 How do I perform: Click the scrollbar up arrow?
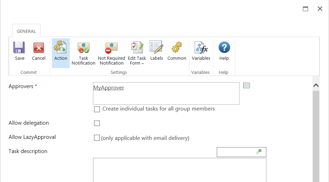316,85
